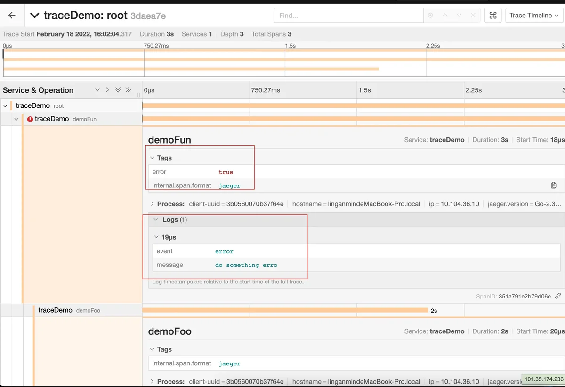Screen dimensions: 565x387
Task: Go back with the left arrow button
Action: 12,16
